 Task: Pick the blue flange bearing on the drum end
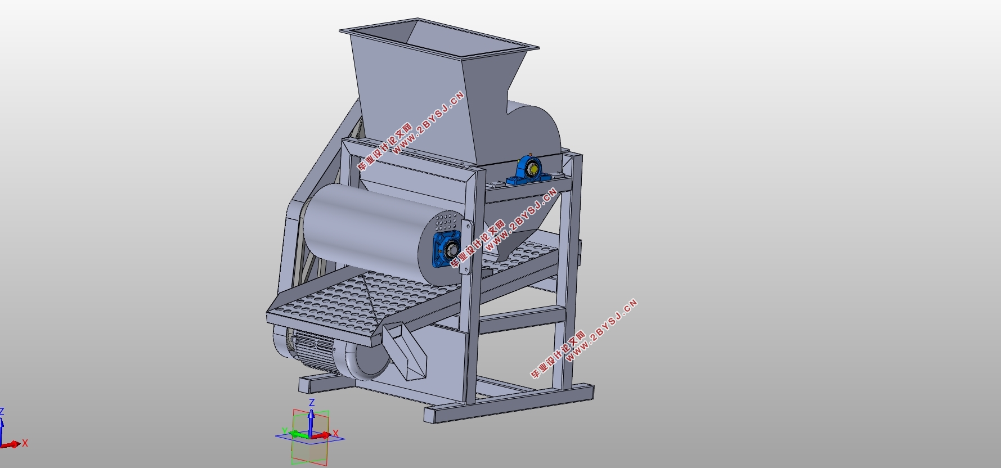coord(446,249)
